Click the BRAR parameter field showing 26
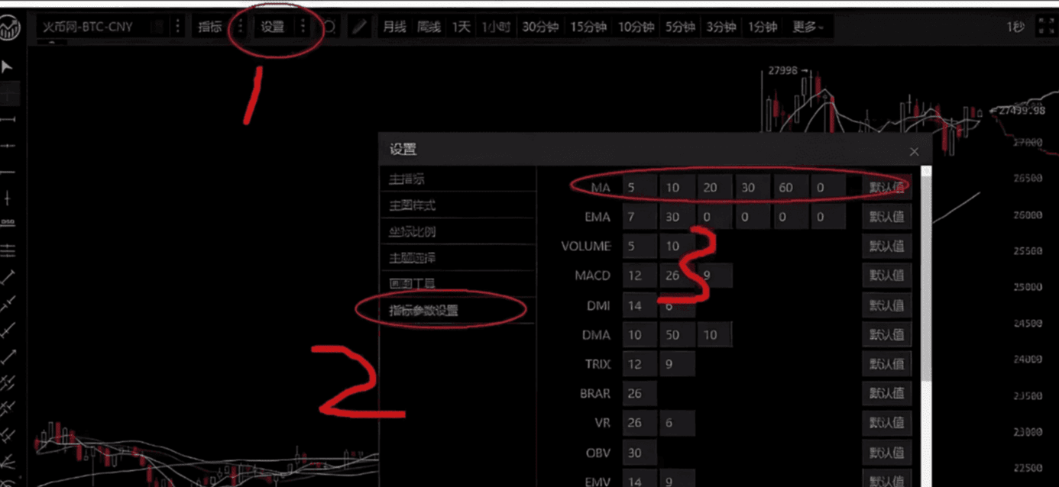Image resolution: width=1059 pixels, height=487 pixels. tap(640, 394)
